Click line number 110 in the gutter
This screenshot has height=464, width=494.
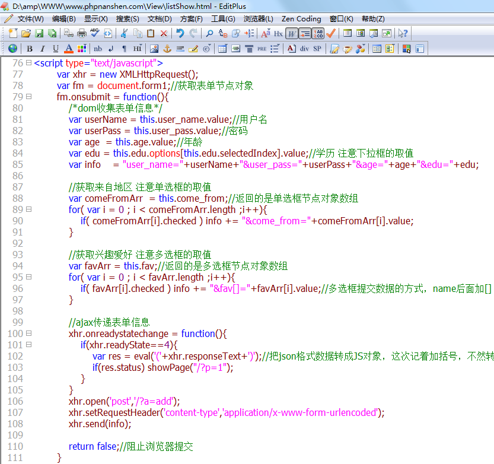coord(15,446)
